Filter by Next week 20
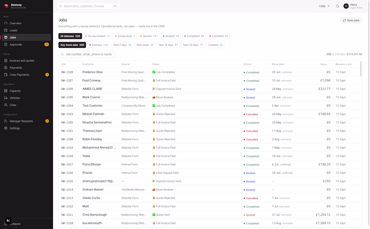 coord(145,45)
